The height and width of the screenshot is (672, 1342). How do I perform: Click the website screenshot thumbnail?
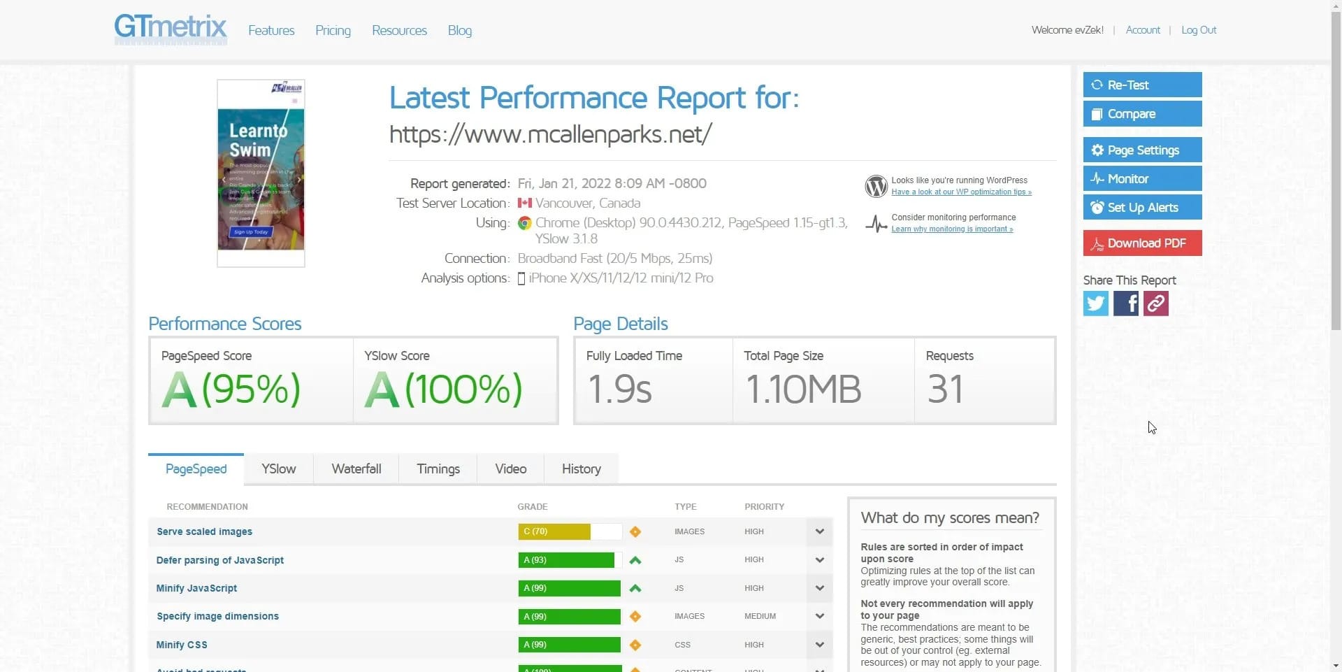pos(261,173)
